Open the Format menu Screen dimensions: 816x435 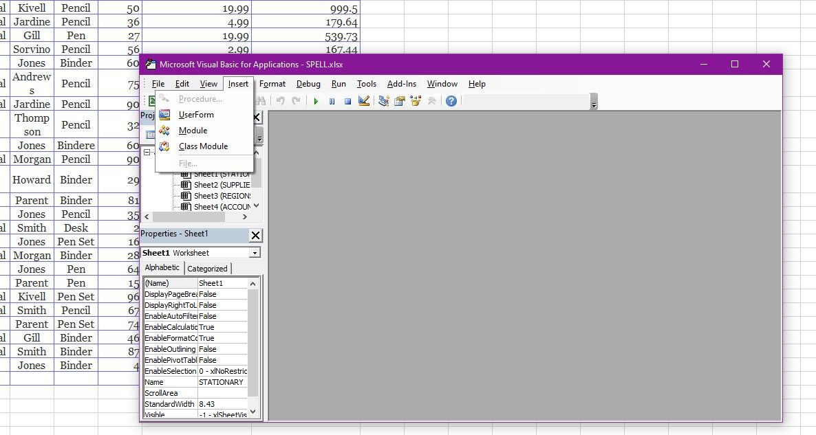click(x=272, y=84)
